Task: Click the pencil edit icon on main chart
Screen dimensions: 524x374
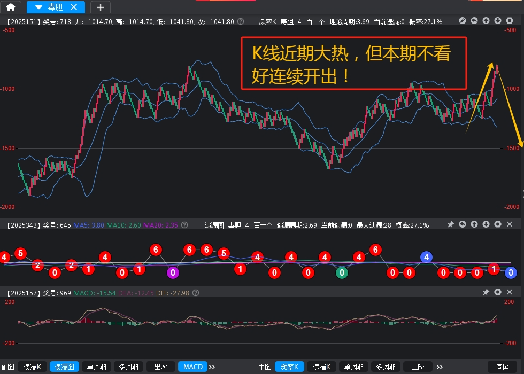Action: tap(463, 21)
